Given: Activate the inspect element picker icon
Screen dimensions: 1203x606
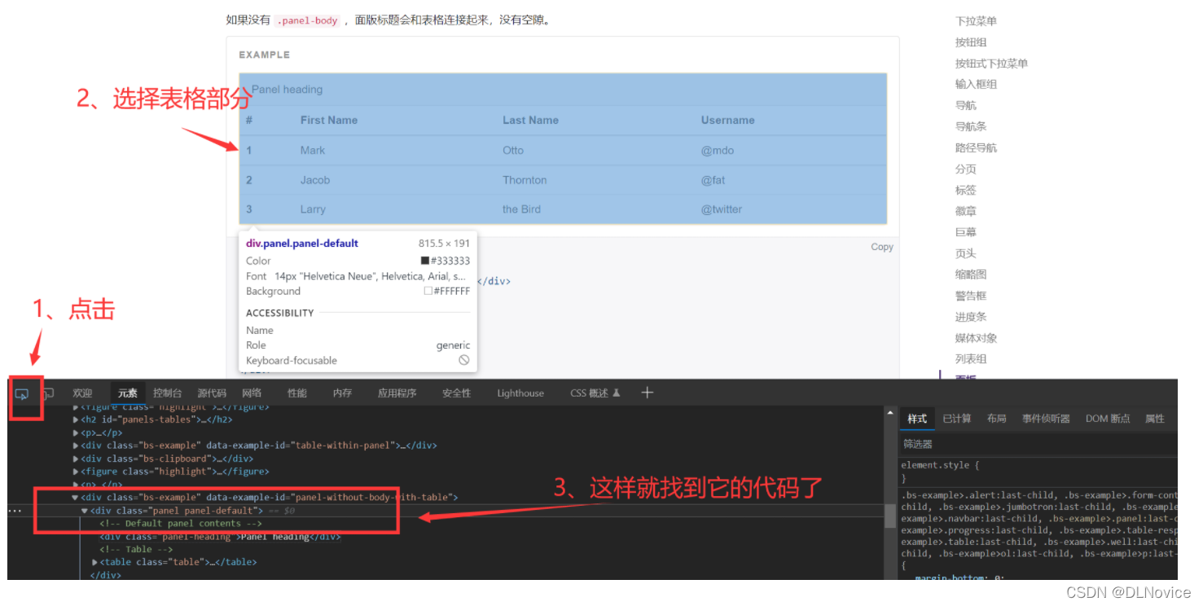Looking at the screenshot, I should (x=22, y=393).
